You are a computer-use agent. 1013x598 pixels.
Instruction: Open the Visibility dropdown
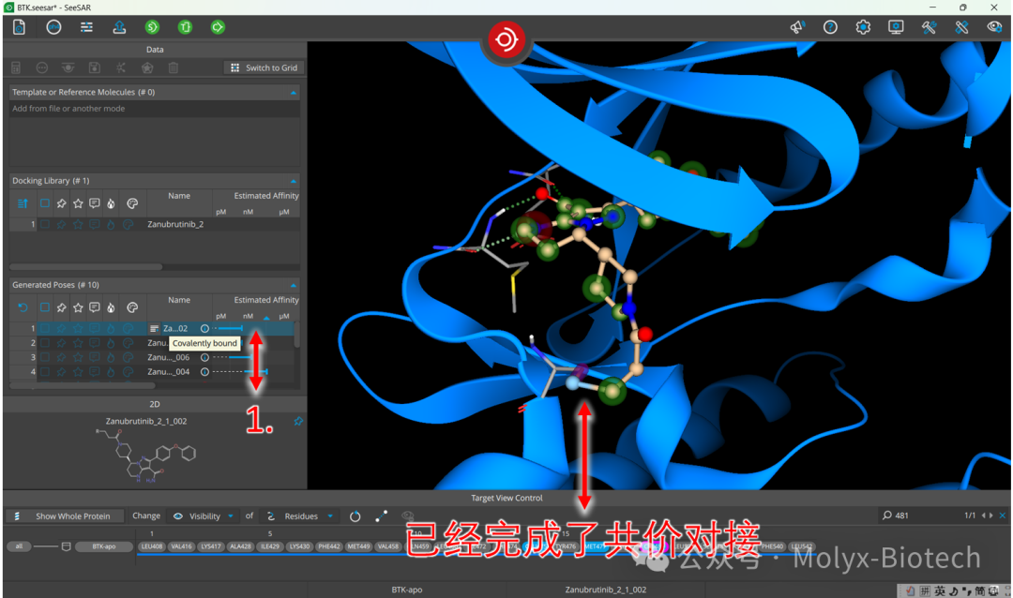click(204, 516)
